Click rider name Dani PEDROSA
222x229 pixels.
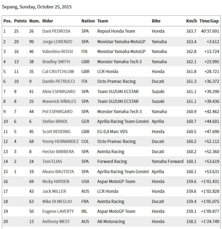click(56, 31)
